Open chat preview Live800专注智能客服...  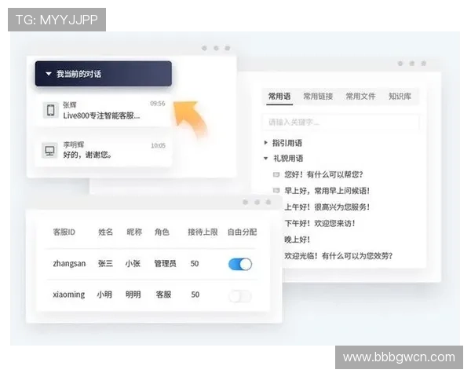[x=101, y=115]
